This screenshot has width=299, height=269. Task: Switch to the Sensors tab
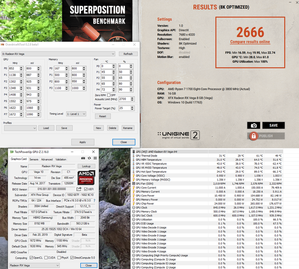[34, 160]
